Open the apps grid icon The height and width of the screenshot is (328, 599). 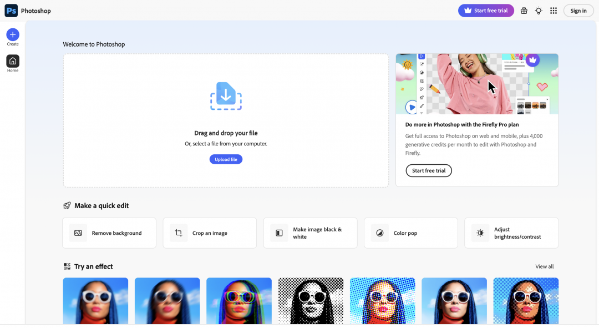553,11
